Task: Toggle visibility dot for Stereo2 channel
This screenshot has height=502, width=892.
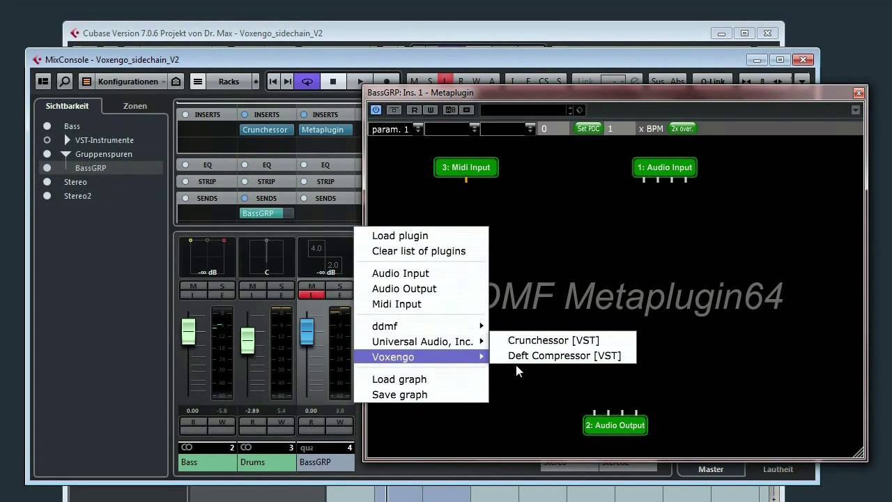Action: [x=47, y=196]
